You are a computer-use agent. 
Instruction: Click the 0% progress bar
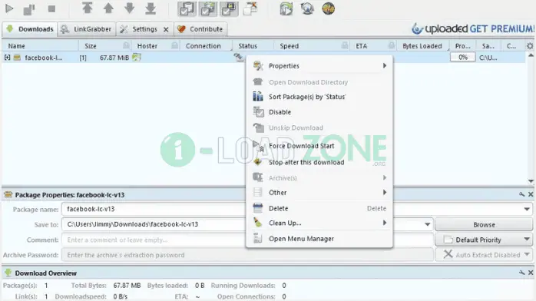(463, 57)
